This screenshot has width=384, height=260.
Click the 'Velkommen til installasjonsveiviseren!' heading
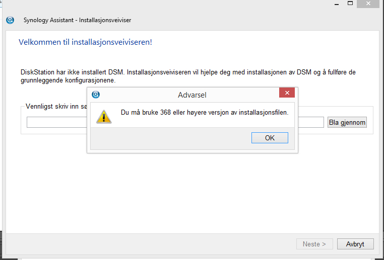[86, 42]
